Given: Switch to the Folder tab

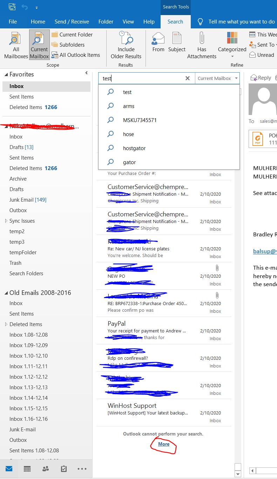Looking at the screenshot, I should (x=106, y=22).
